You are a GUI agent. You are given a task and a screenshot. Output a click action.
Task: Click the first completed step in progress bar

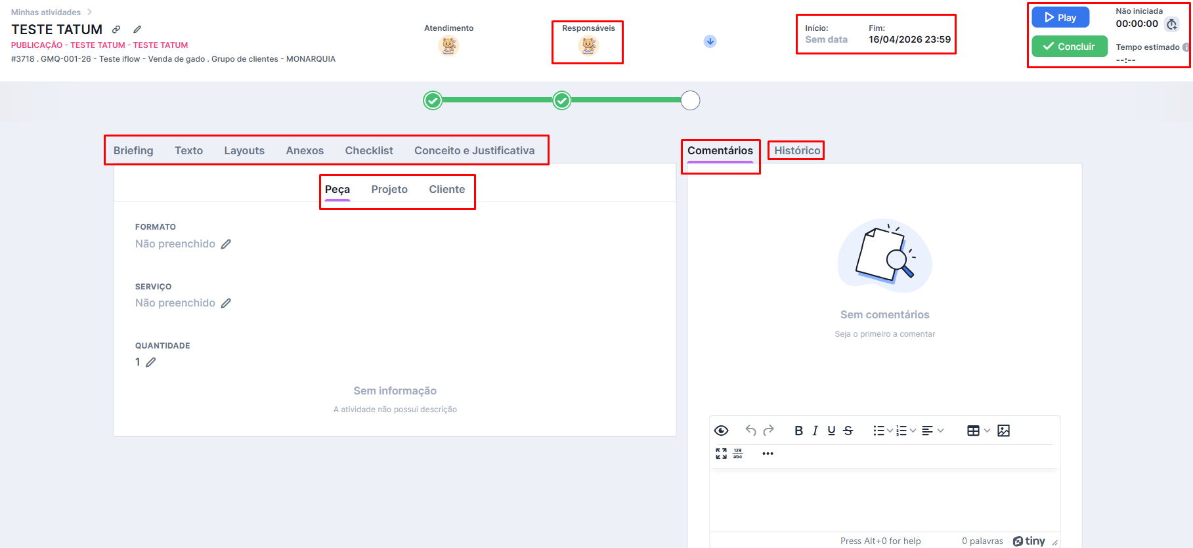[433, 100]
